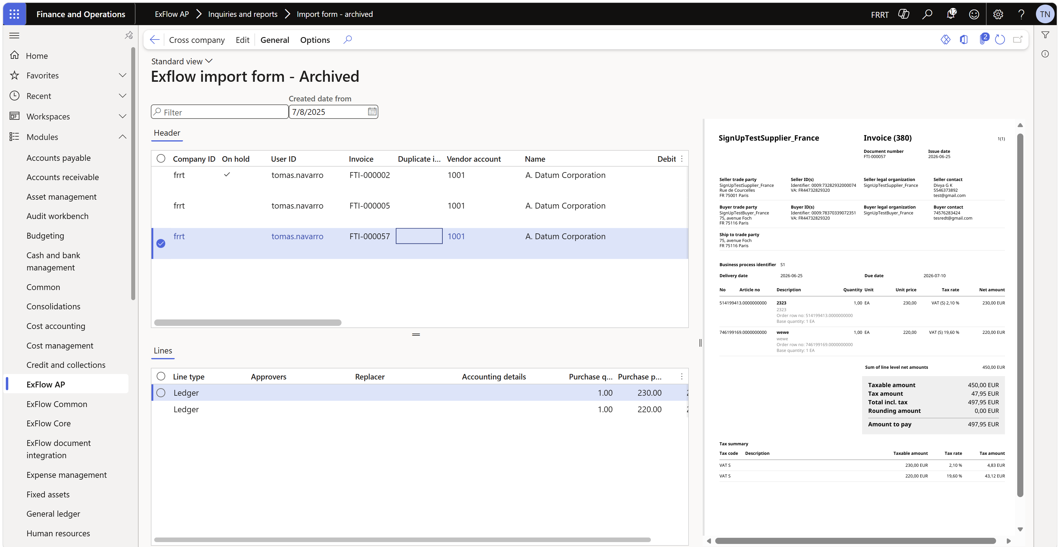Image resolution: width=1058 pixels, height=547 pixels.
Task: Click invoice preview vertical scrollbar
Action: (x=1020, y=315)
